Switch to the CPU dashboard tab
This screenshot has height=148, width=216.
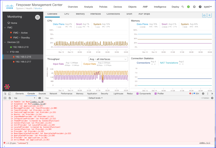(x=67, y=14)
